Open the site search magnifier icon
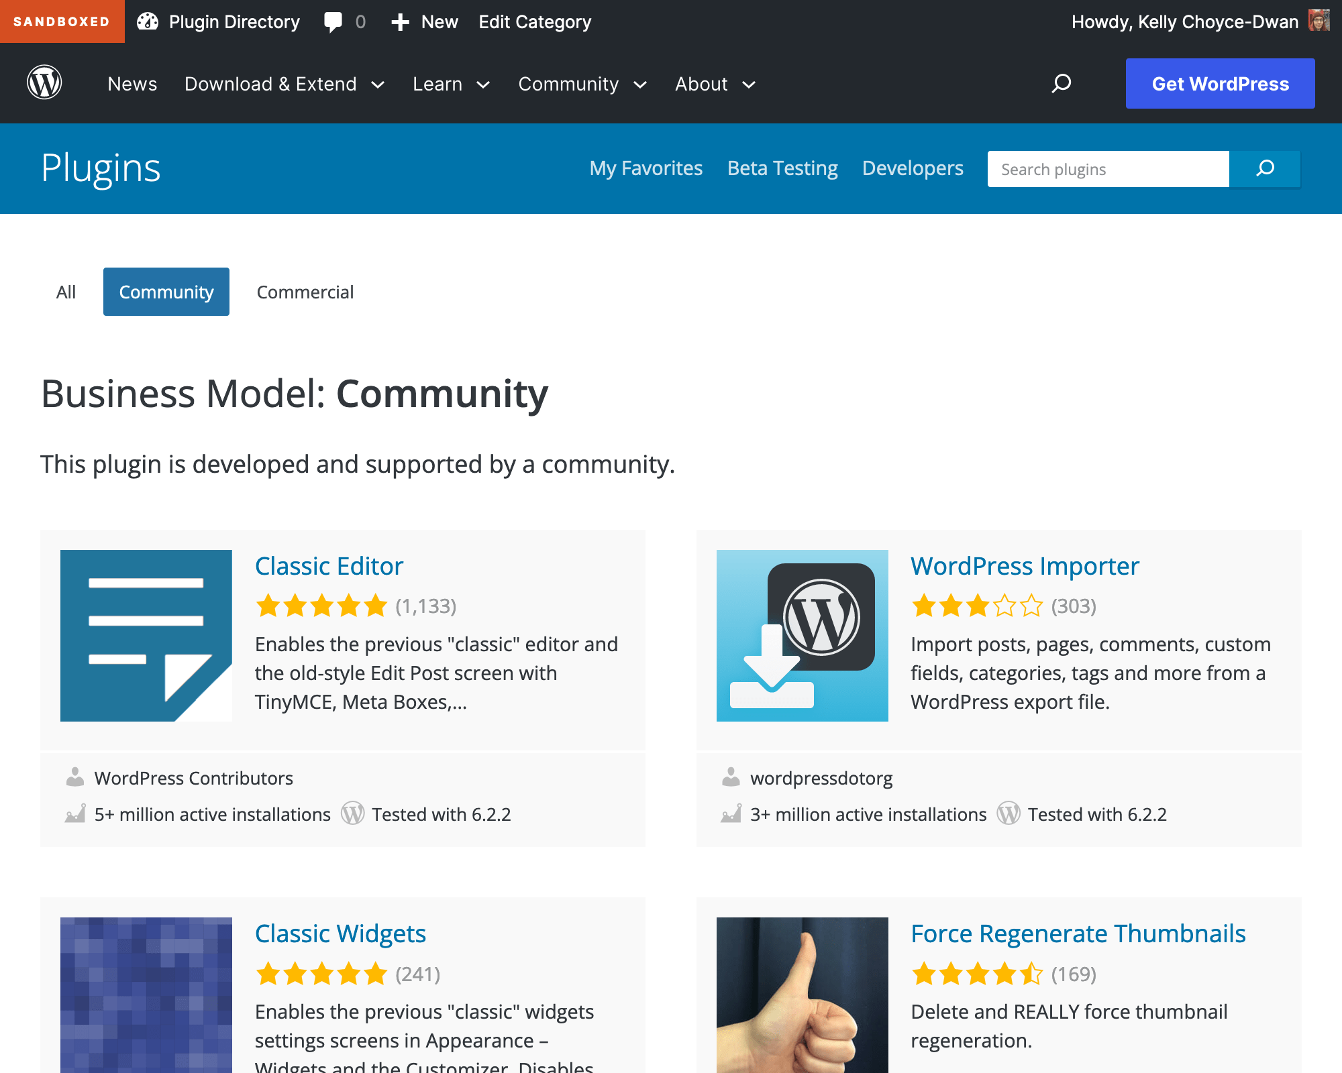 [x=1061, y=83]
